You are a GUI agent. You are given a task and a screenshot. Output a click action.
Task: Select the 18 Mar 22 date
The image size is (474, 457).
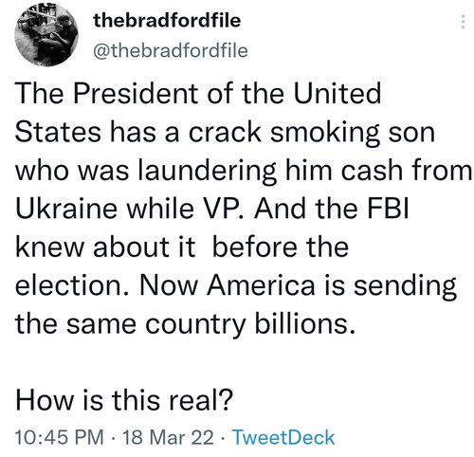[x=168, y=437]
